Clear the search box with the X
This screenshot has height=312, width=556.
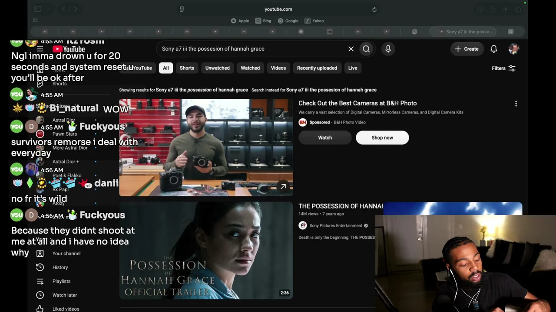(351, 49)
